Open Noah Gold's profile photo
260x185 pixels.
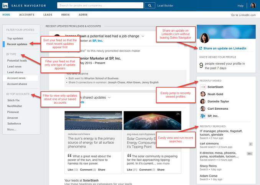tap(202, 94)
